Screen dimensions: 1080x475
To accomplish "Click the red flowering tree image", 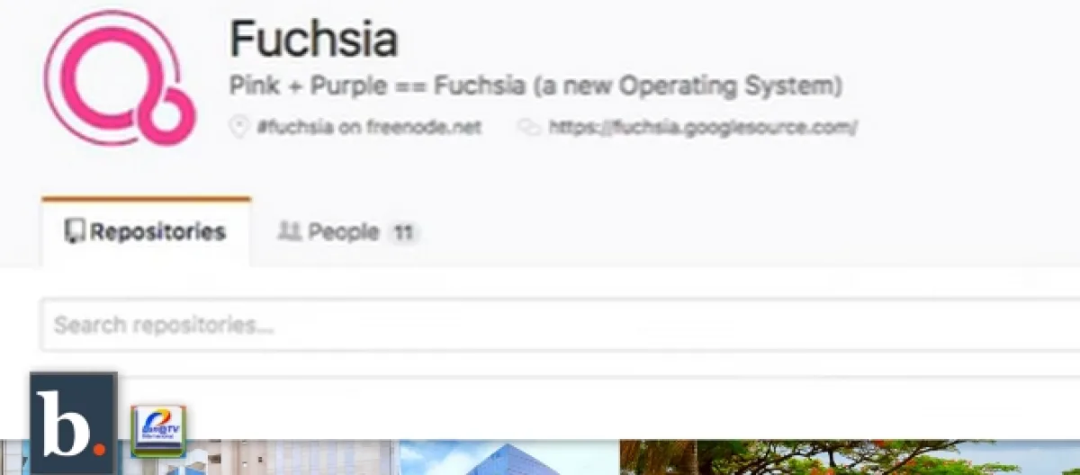I will tap(850, 457).
